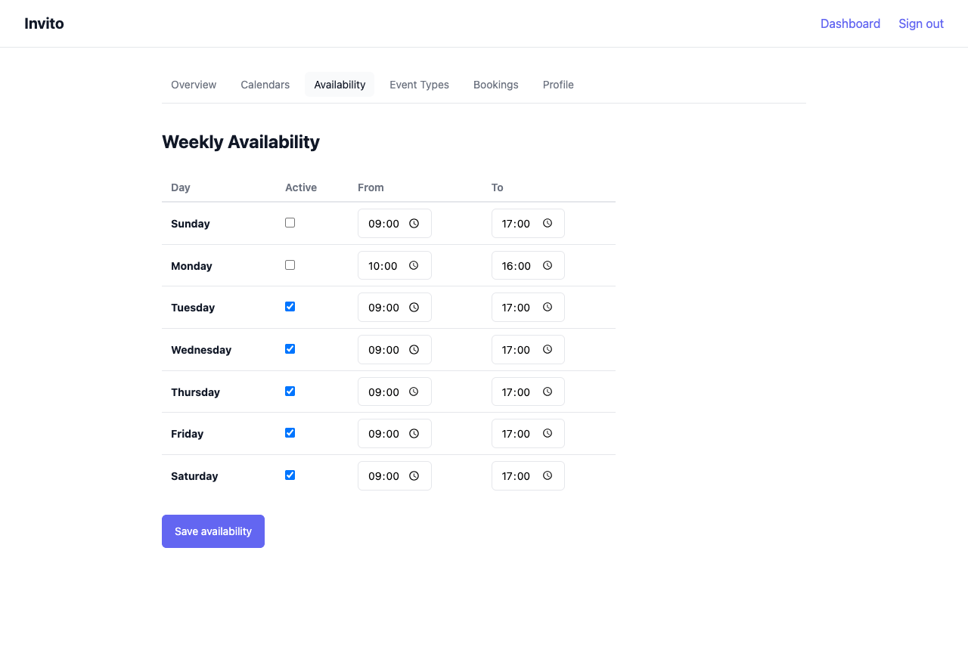968x650 pixels.
Task: Click Friday From time field
Action: pyautogui.click(x=395, y=434)
